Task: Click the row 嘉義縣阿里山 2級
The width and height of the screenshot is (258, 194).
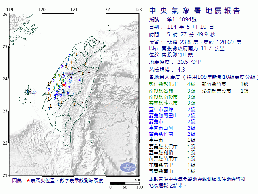Action: pos(172,116)
